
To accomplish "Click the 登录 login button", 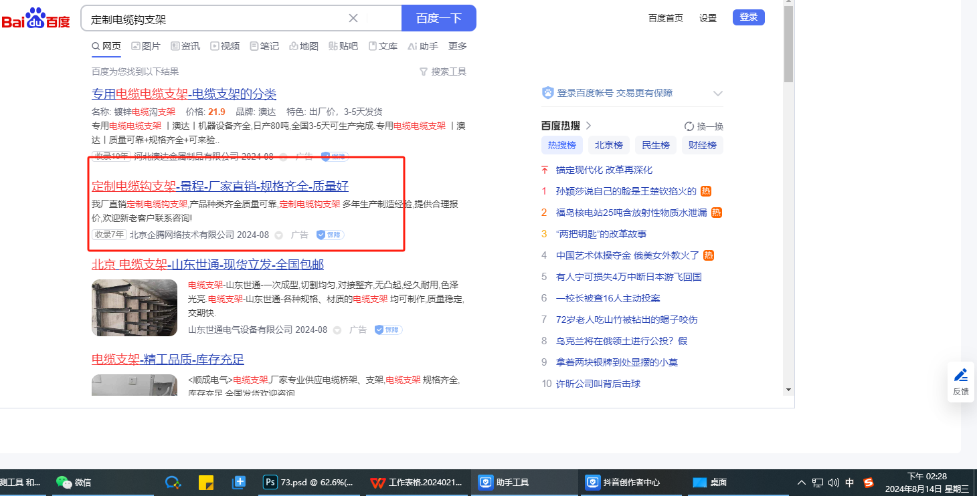I will 748,17.
